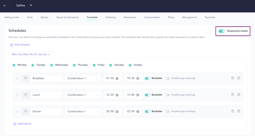Viewport: 255px width, 136px height.
Task: Delete the Breakfast interval via trash icon
Action: tap(233, 78)
